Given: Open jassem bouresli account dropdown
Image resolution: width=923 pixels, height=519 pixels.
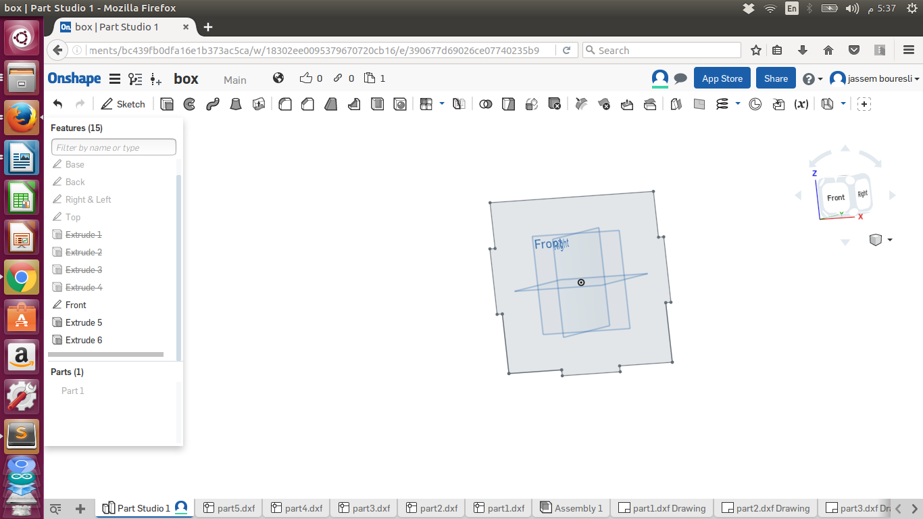Looking at the screenshot, I should tap(874, 78).
